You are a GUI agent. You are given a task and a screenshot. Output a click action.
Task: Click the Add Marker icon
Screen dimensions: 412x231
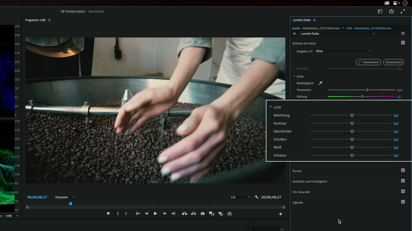point(108,214)
